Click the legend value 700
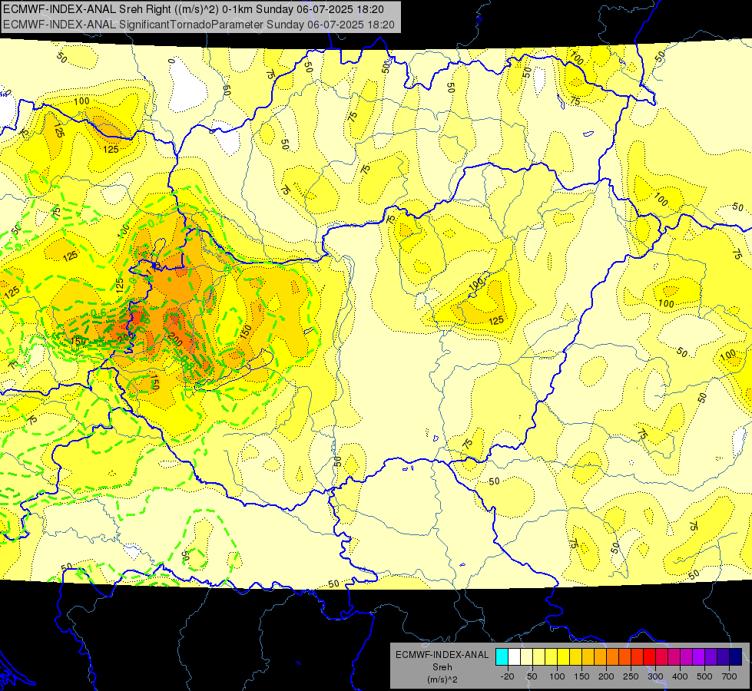 pos(729,676)
